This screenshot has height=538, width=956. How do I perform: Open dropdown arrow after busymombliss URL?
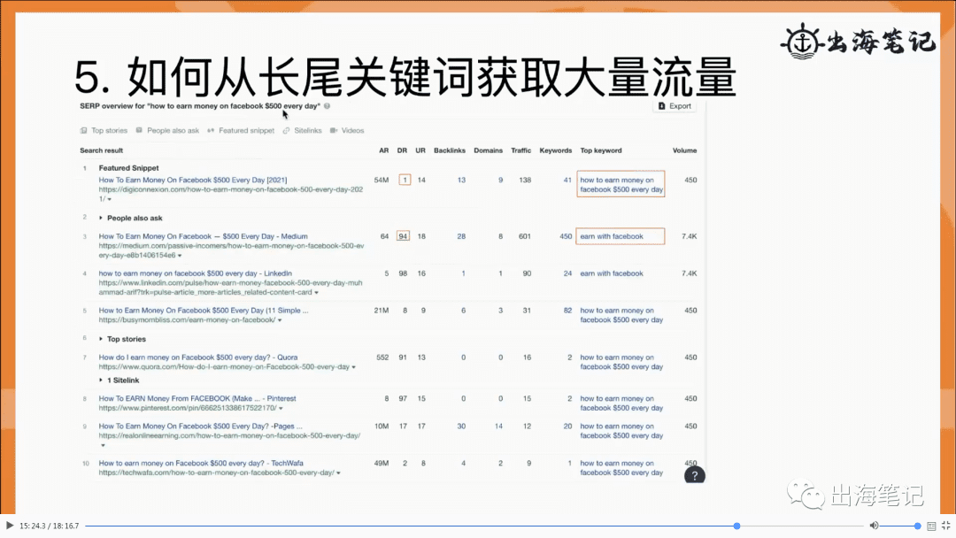(x=279, y=320)
